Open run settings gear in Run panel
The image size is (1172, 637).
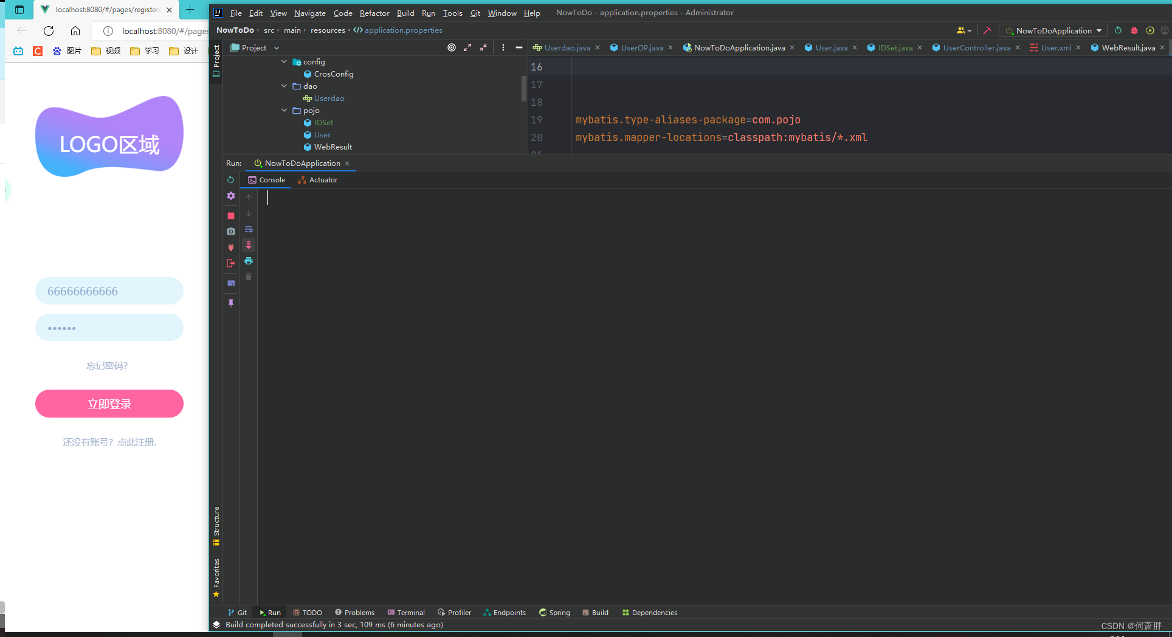coord(231,196)
